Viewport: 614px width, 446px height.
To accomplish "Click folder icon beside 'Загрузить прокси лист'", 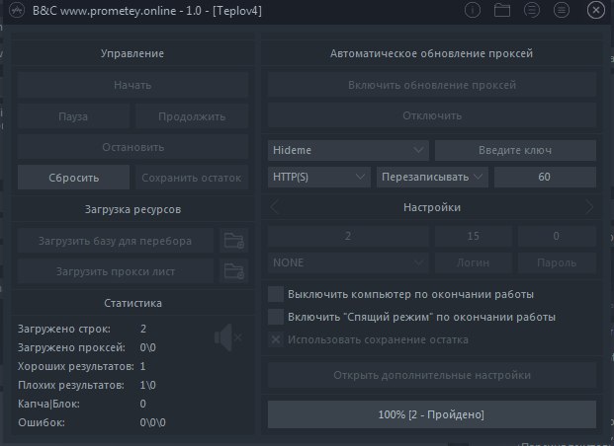I will (x=233, y=270).
